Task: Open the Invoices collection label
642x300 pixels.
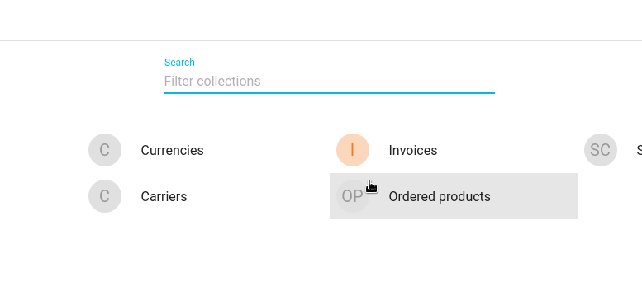Action: (x=413, y=151)
